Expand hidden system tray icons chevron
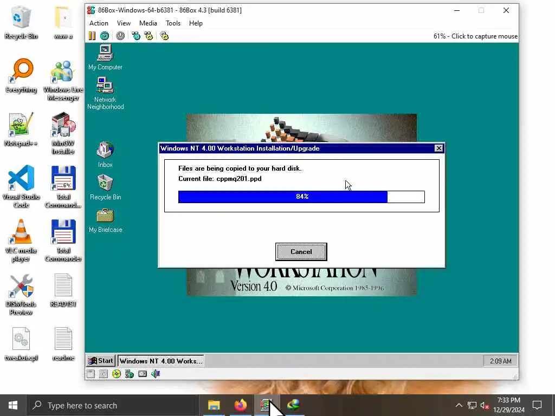Image resolution: width=555 pixels, height=416 pixels. coord(459,405)
